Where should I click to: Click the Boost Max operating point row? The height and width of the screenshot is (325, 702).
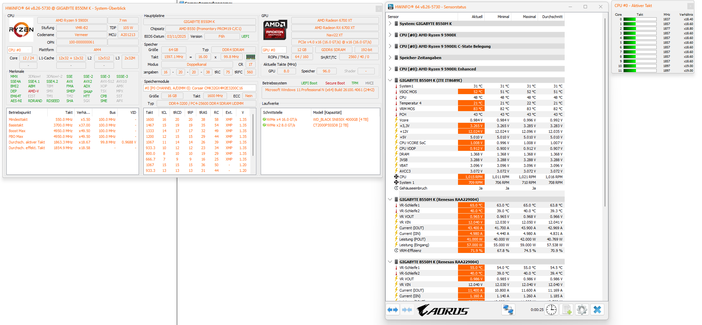(x=72, y=131)
